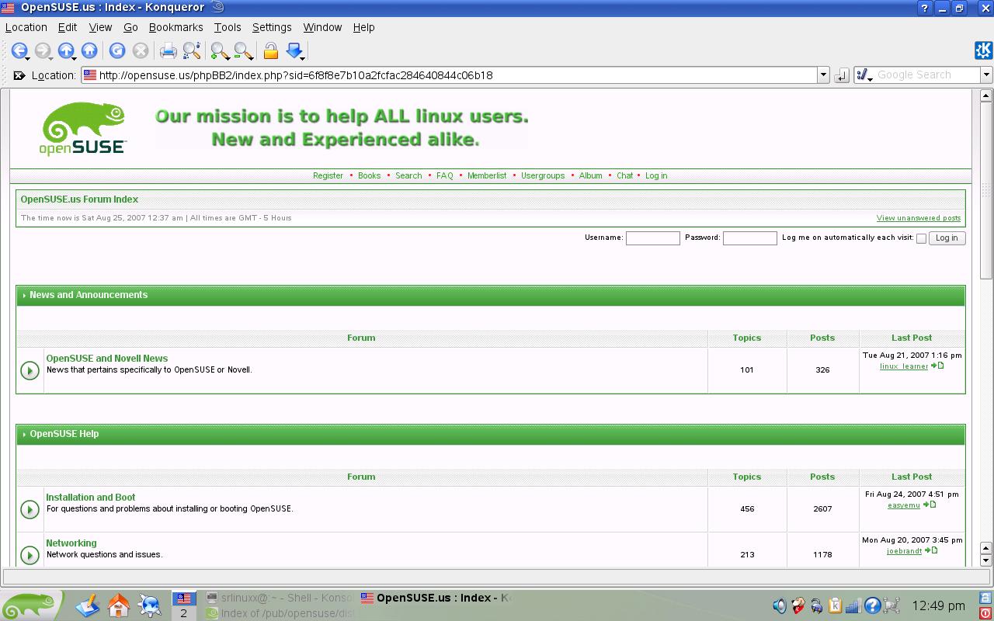The image size is (994, 621).
Task: Reload the page with the Reload icon
Action: coord(117,50)
